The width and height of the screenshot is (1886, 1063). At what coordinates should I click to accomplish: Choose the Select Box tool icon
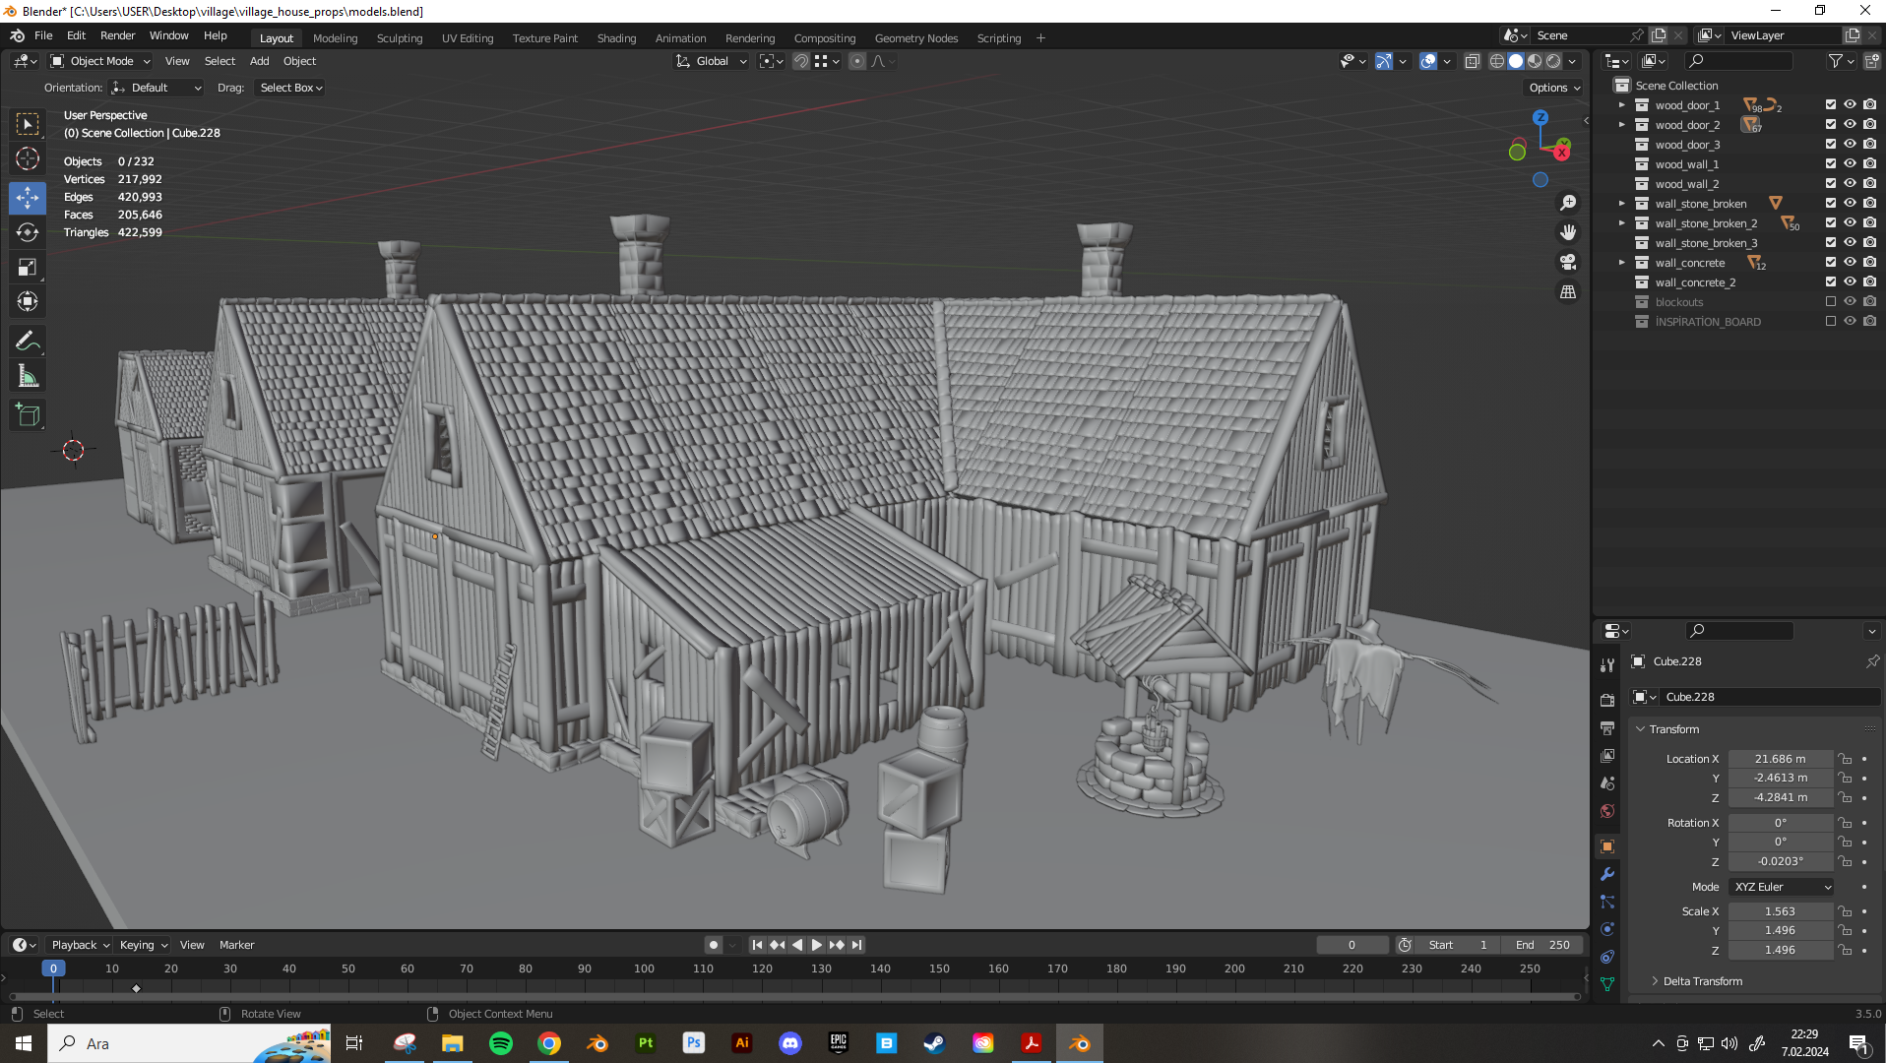tap(28, 124)
